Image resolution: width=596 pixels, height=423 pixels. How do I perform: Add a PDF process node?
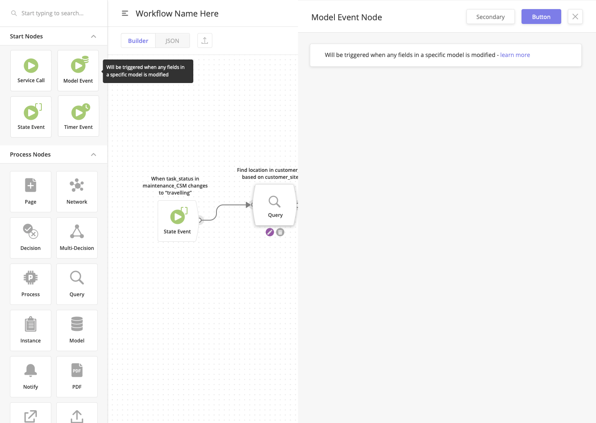[77, 377]
